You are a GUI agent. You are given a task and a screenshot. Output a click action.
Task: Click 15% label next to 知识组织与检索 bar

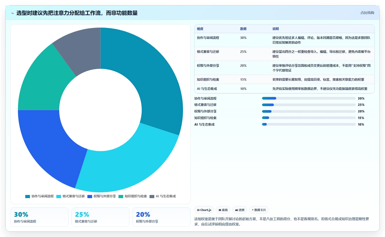[x=361, y=118]
